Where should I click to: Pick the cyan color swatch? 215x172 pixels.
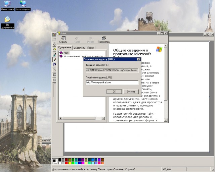coord(76,163)
